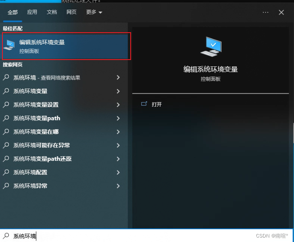This screenshot has width=294, height=242.
Task: Select the 系统环境 - 查看网络搜索结果 suggestion
Action: (64, 77)
